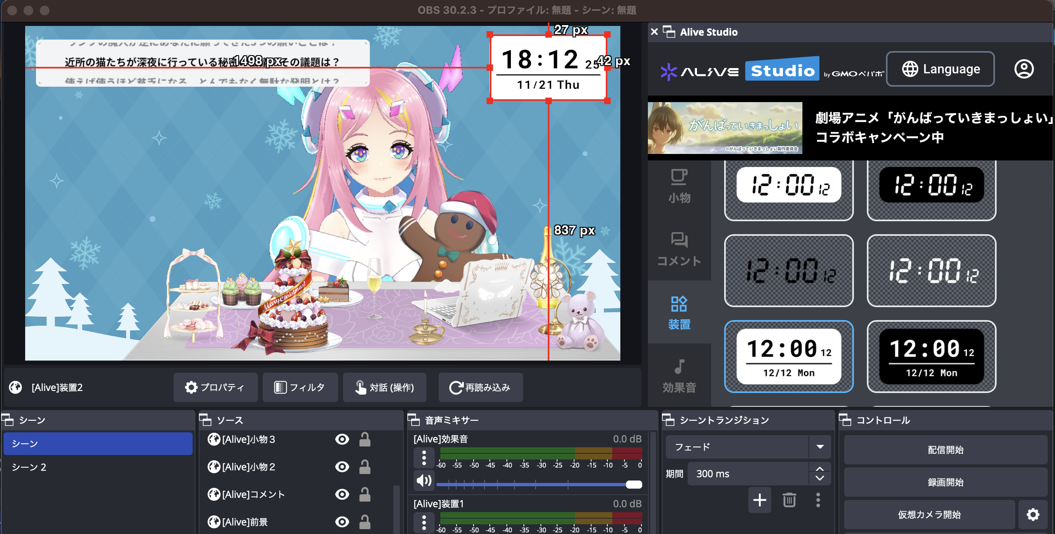Open the Alive Studio account profile icon
The image size is (1055, 534).
tap(1023, 69)
